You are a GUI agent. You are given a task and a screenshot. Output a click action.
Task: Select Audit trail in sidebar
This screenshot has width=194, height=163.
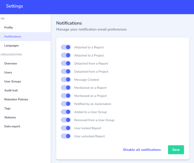[x=11, y=90]
